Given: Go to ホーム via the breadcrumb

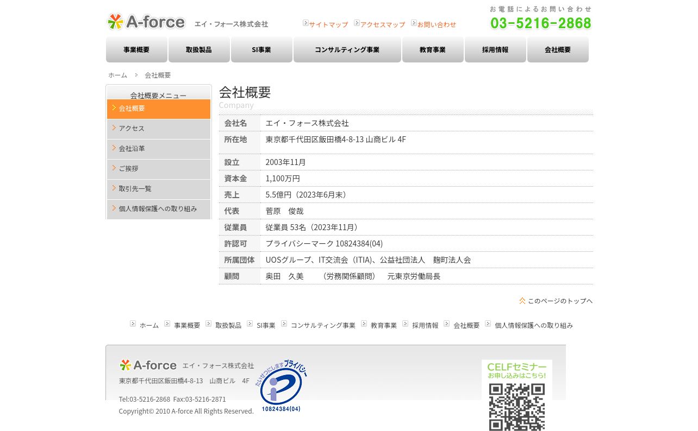Looking at the screenshot, I should (x=117, y=75).
